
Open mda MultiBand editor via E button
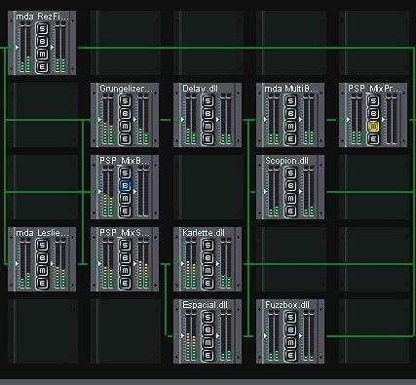290,139
